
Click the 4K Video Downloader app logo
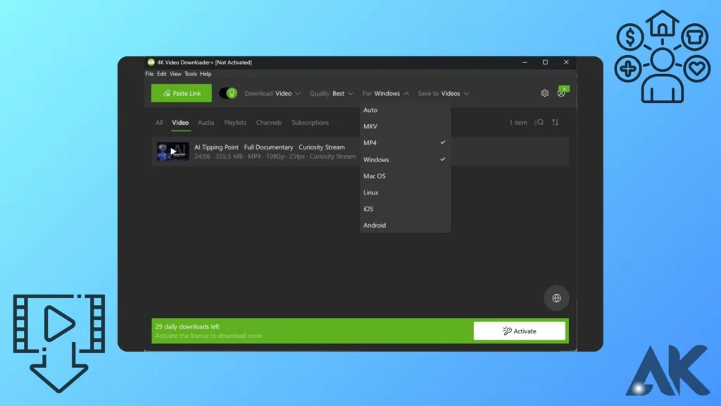click(151, 62)
